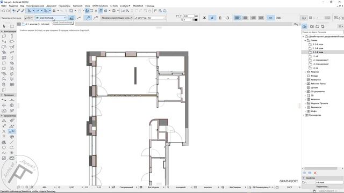Open the Конструирование menu
This screenshot has height=193, width=344.
pos(35,6)
